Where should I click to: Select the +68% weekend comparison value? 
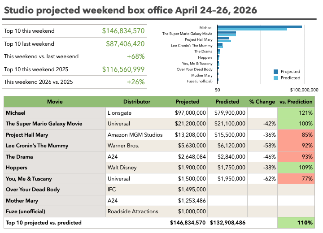[x=135, y=56]
